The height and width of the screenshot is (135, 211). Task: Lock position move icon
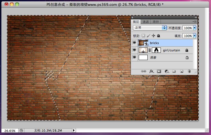click(x=153, y=36)
